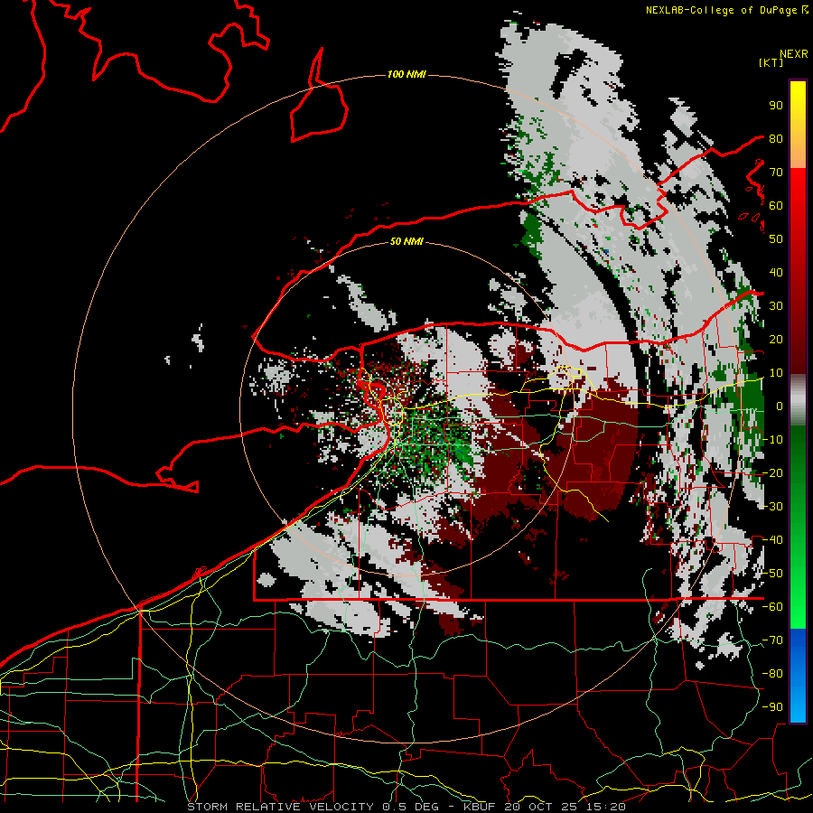813x813 pixels.
Task: Click the 60 value on the velocity scale
Action: (x=776, y=205)
